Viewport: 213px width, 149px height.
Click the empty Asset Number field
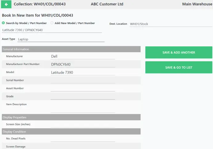click(x=83, y=88)
